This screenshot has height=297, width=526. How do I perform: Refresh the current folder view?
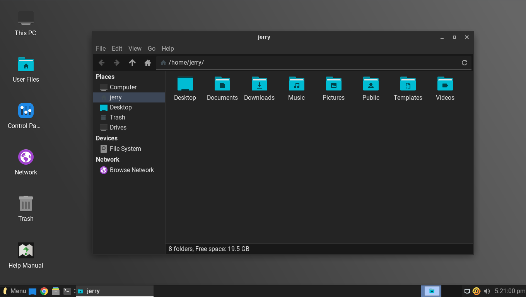(464, 62)
